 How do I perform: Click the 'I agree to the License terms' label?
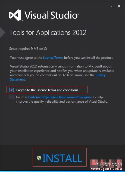pos(48,90)
